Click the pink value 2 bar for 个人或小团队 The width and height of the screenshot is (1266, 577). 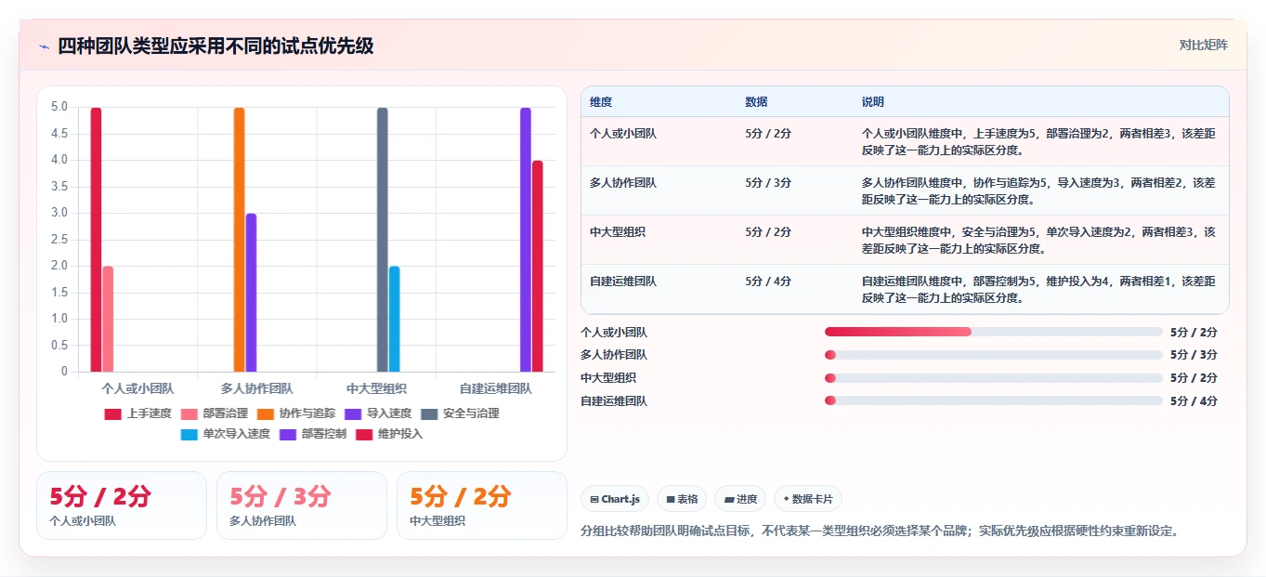108,319
